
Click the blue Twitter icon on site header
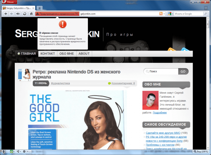[x=185, y=49]
